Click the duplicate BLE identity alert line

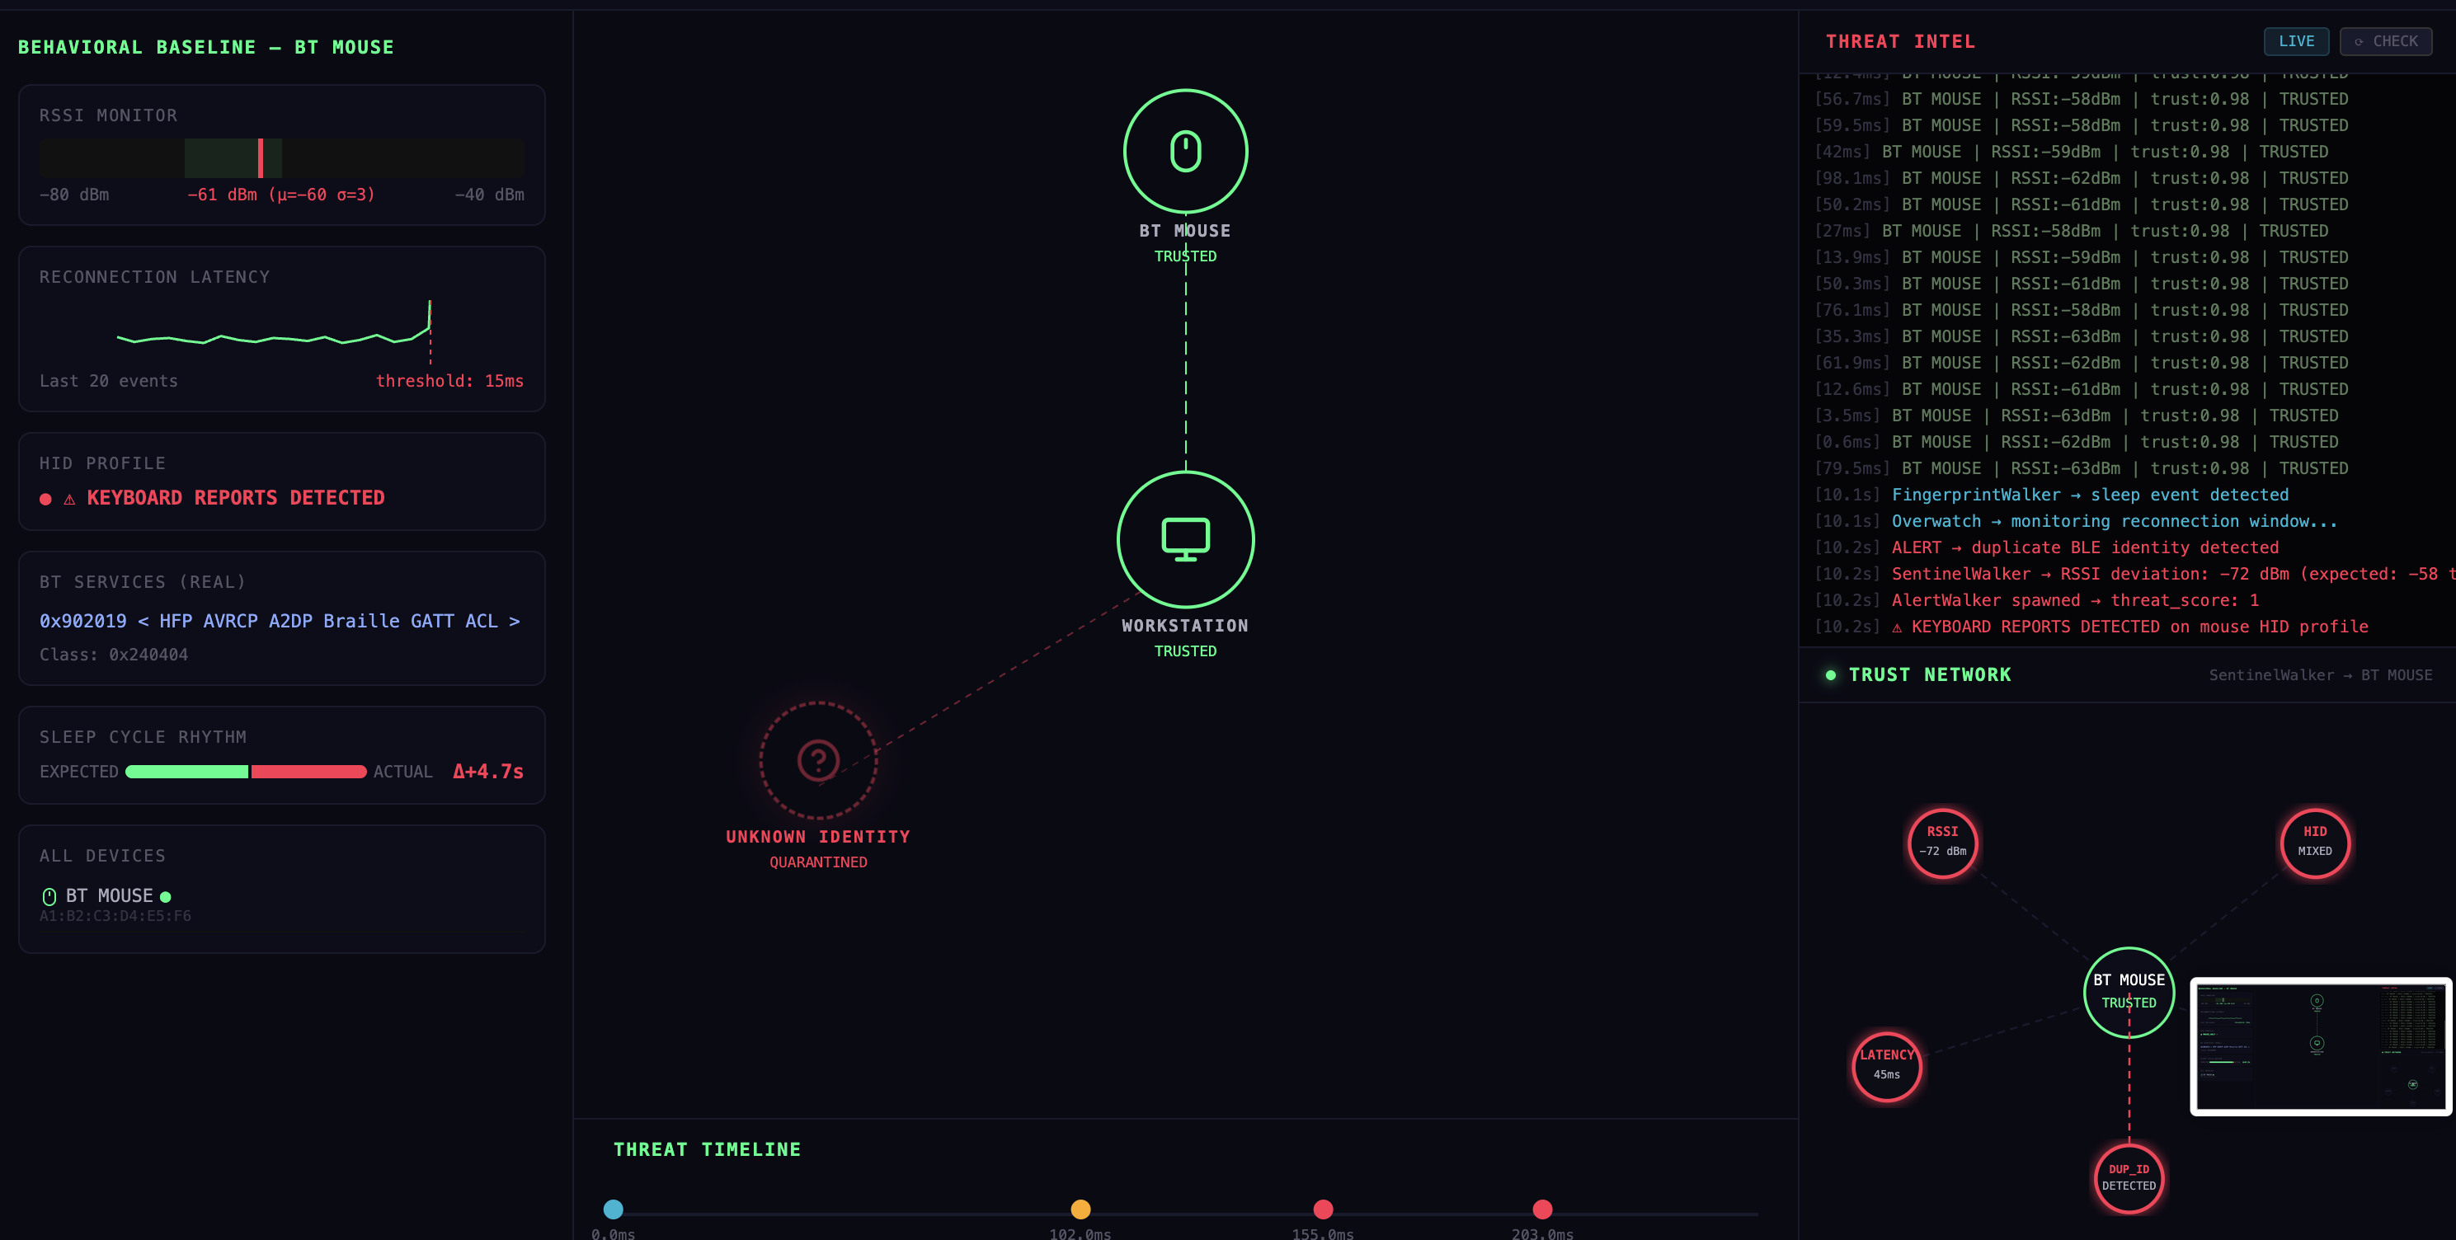tap(2084, 548)
